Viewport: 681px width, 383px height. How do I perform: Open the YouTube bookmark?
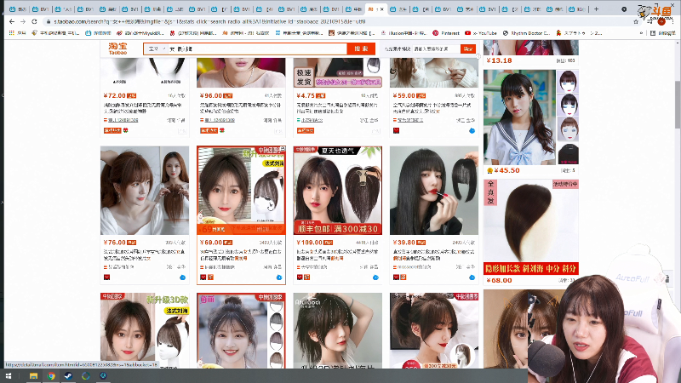[x=481, y=33]
